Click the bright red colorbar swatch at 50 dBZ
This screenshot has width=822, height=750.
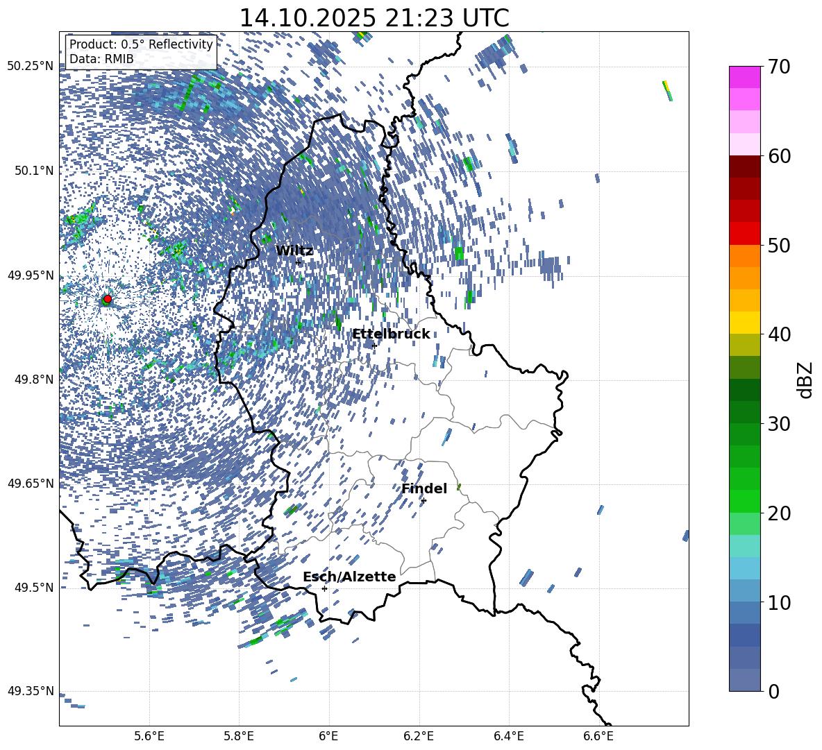pos(744,234)
